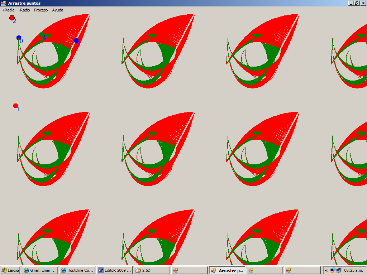Switch to Hostdime browser window in taskbar
Screen dimensions: 367x275
(77, 270)
